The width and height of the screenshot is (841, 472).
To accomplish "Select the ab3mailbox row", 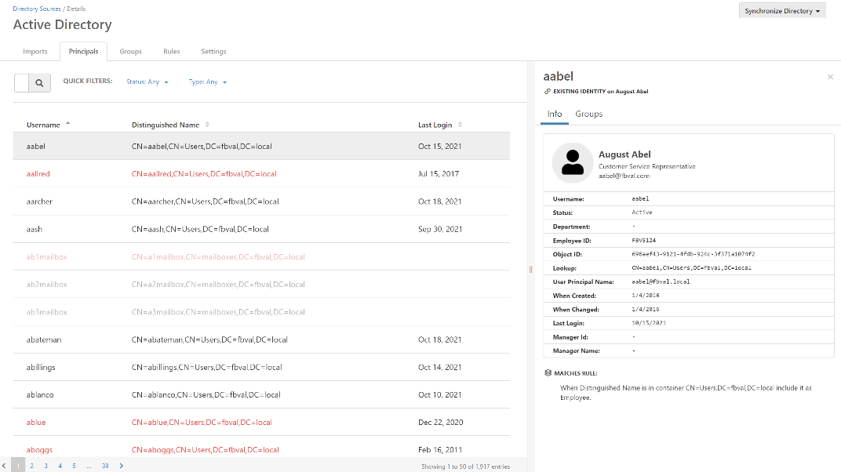I will 261,312.
